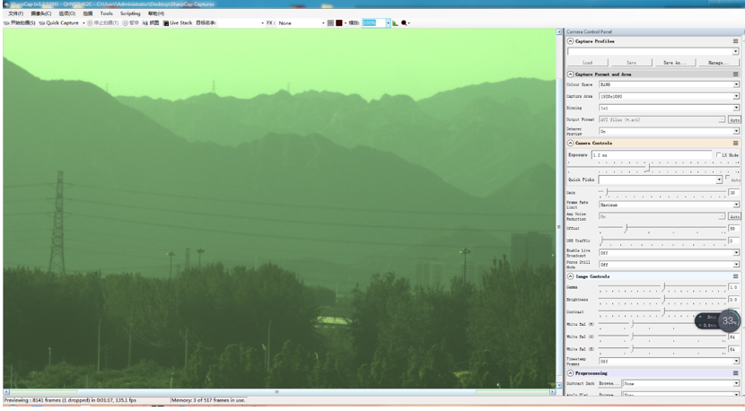745x411 pixels.
Task: Open the capture profile selection dropdown
Action: [x=653, y=51]
